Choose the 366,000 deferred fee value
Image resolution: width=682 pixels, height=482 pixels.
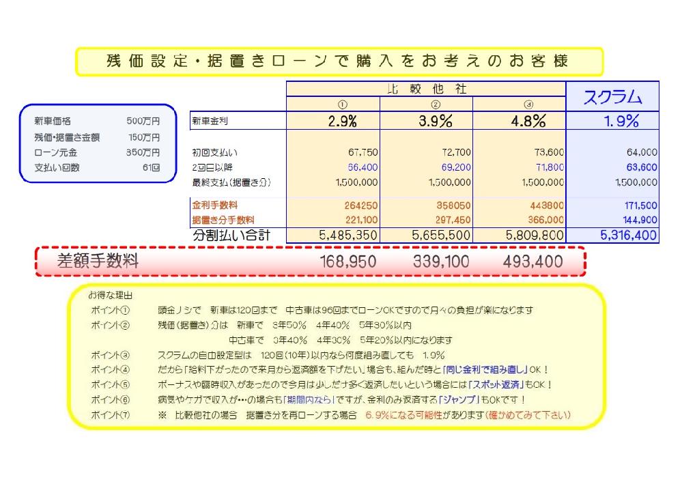[x=546, y=220]
